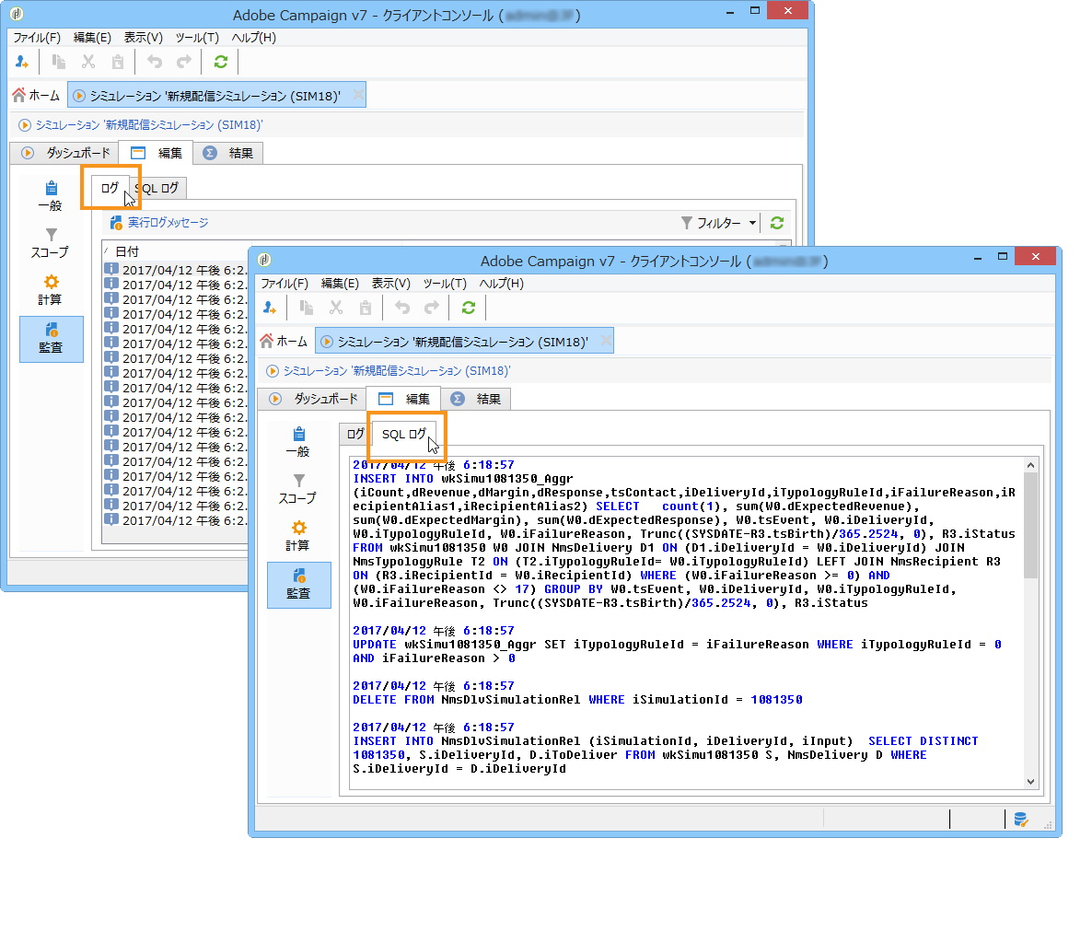
Task: Switch to SQL ログ tab in front window
Action: (404, 434)
